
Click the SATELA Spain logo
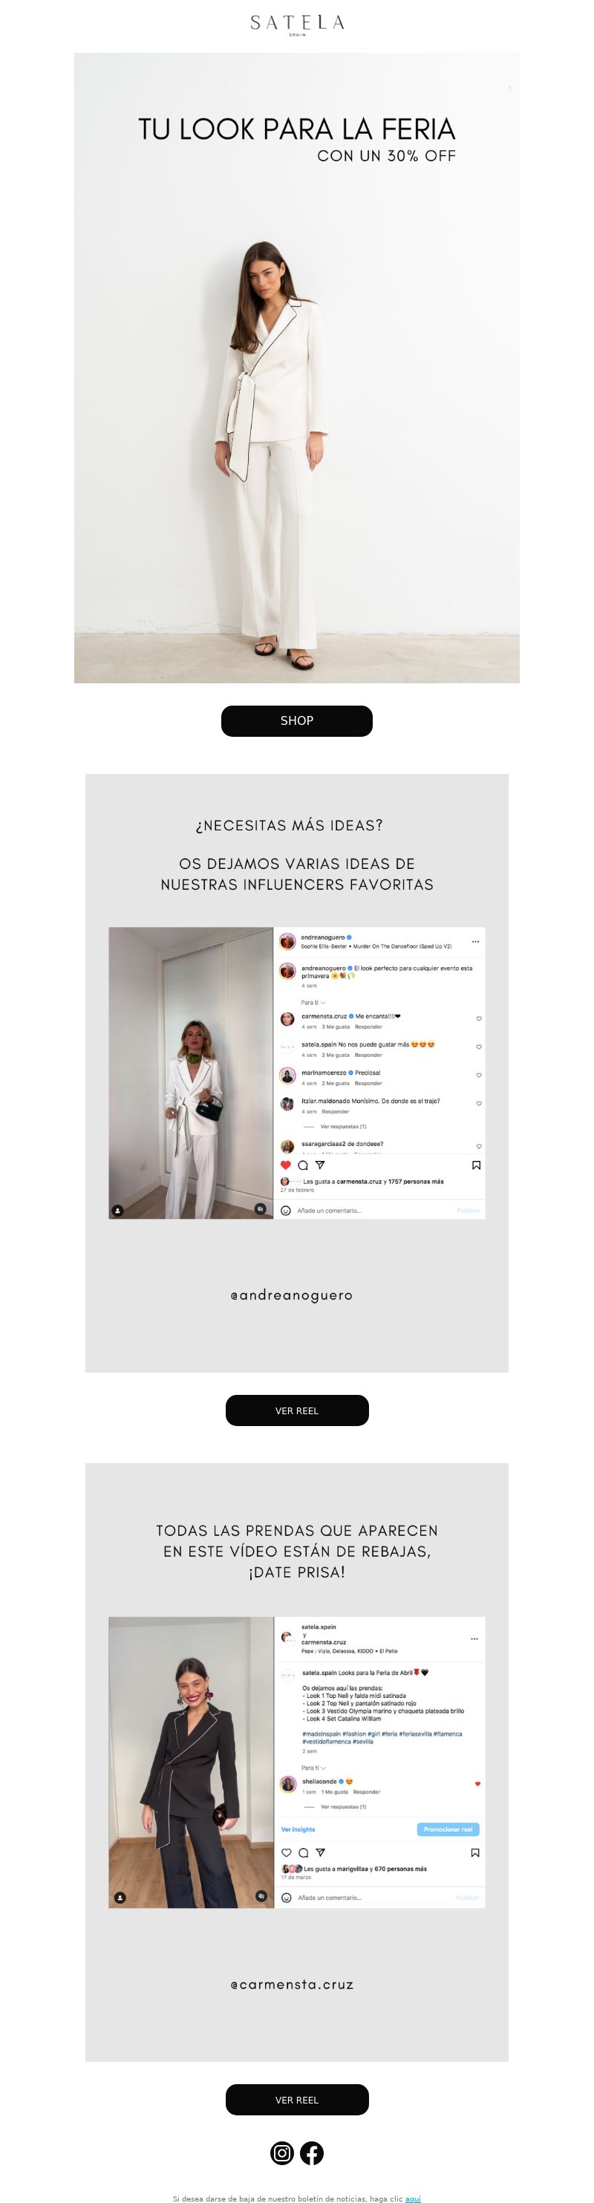(x=296, y=24)
